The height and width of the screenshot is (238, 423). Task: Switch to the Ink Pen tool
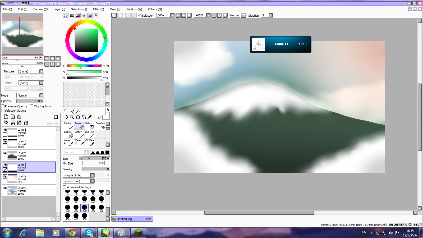pyautogui.click(x=90, y=134)
